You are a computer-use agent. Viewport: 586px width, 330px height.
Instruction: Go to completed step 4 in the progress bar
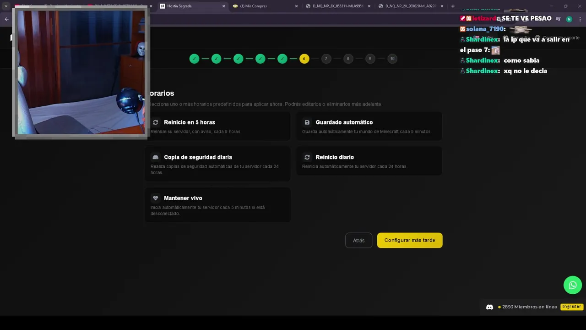click(x=260, y=59)
